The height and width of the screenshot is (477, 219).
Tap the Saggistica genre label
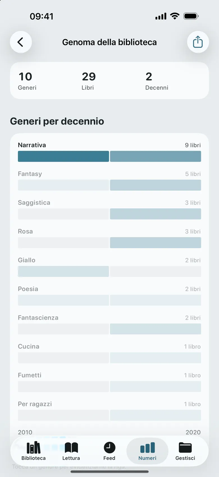(34, 203)
